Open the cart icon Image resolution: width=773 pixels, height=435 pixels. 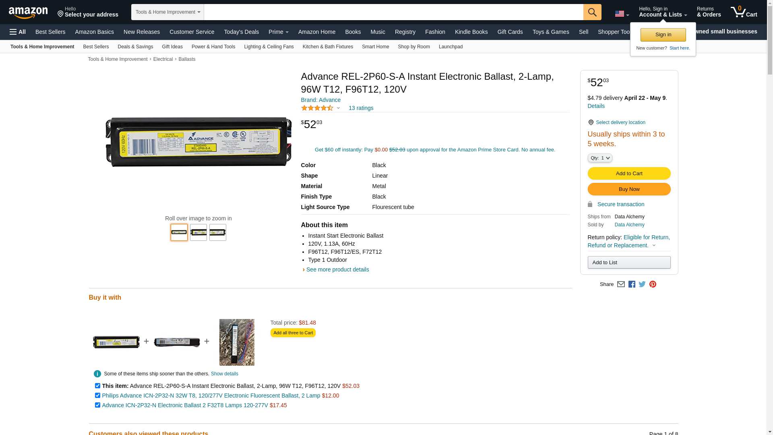744,12
